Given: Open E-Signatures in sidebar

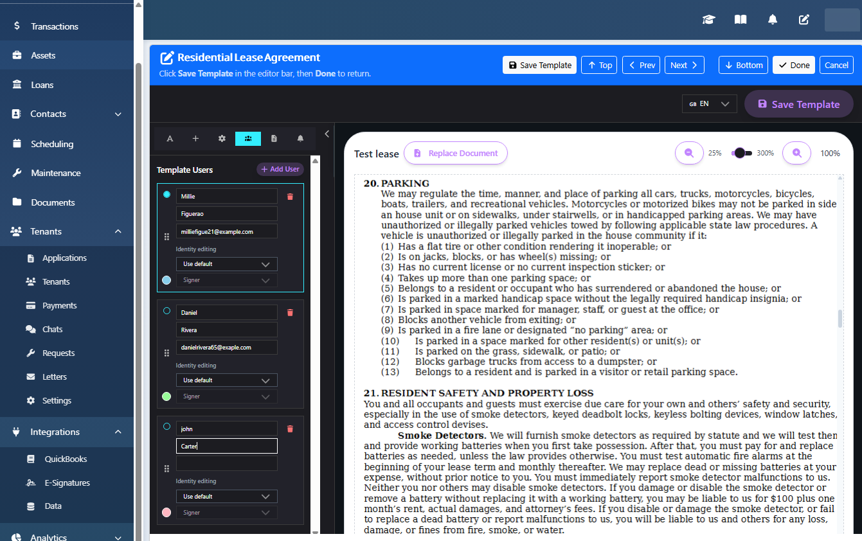Looking at the screenshot, I should pos(67,483).
